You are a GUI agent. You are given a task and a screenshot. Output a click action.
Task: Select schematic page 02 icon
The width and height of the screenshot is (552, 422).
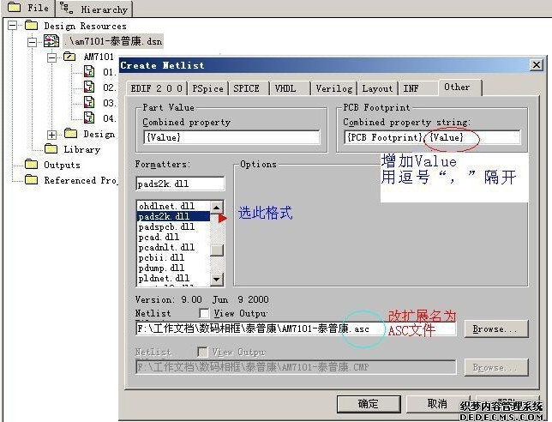89,87
